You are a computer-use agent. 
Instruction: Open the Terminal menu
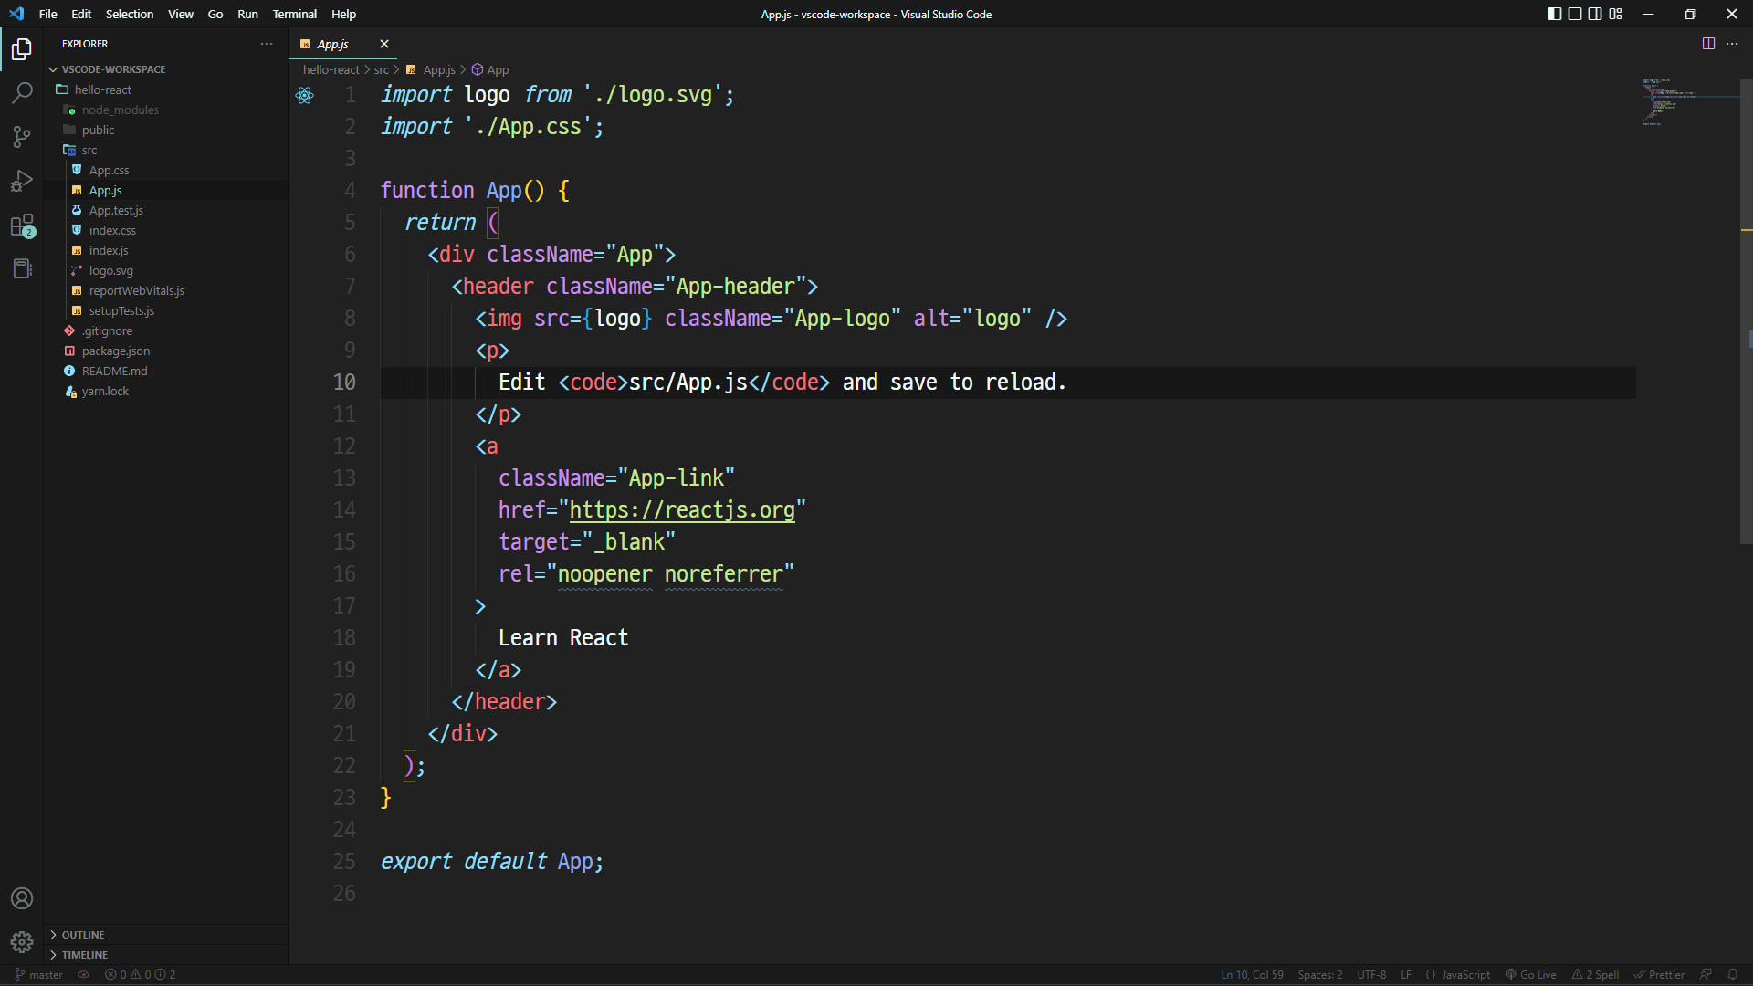coord(294,14)
